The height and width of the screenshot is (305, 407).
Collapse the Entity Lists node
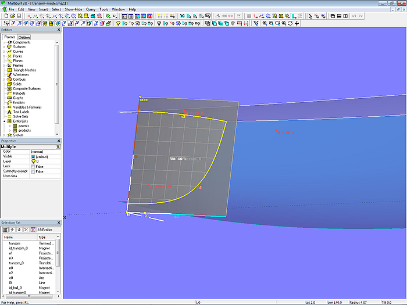click(4, 121)
